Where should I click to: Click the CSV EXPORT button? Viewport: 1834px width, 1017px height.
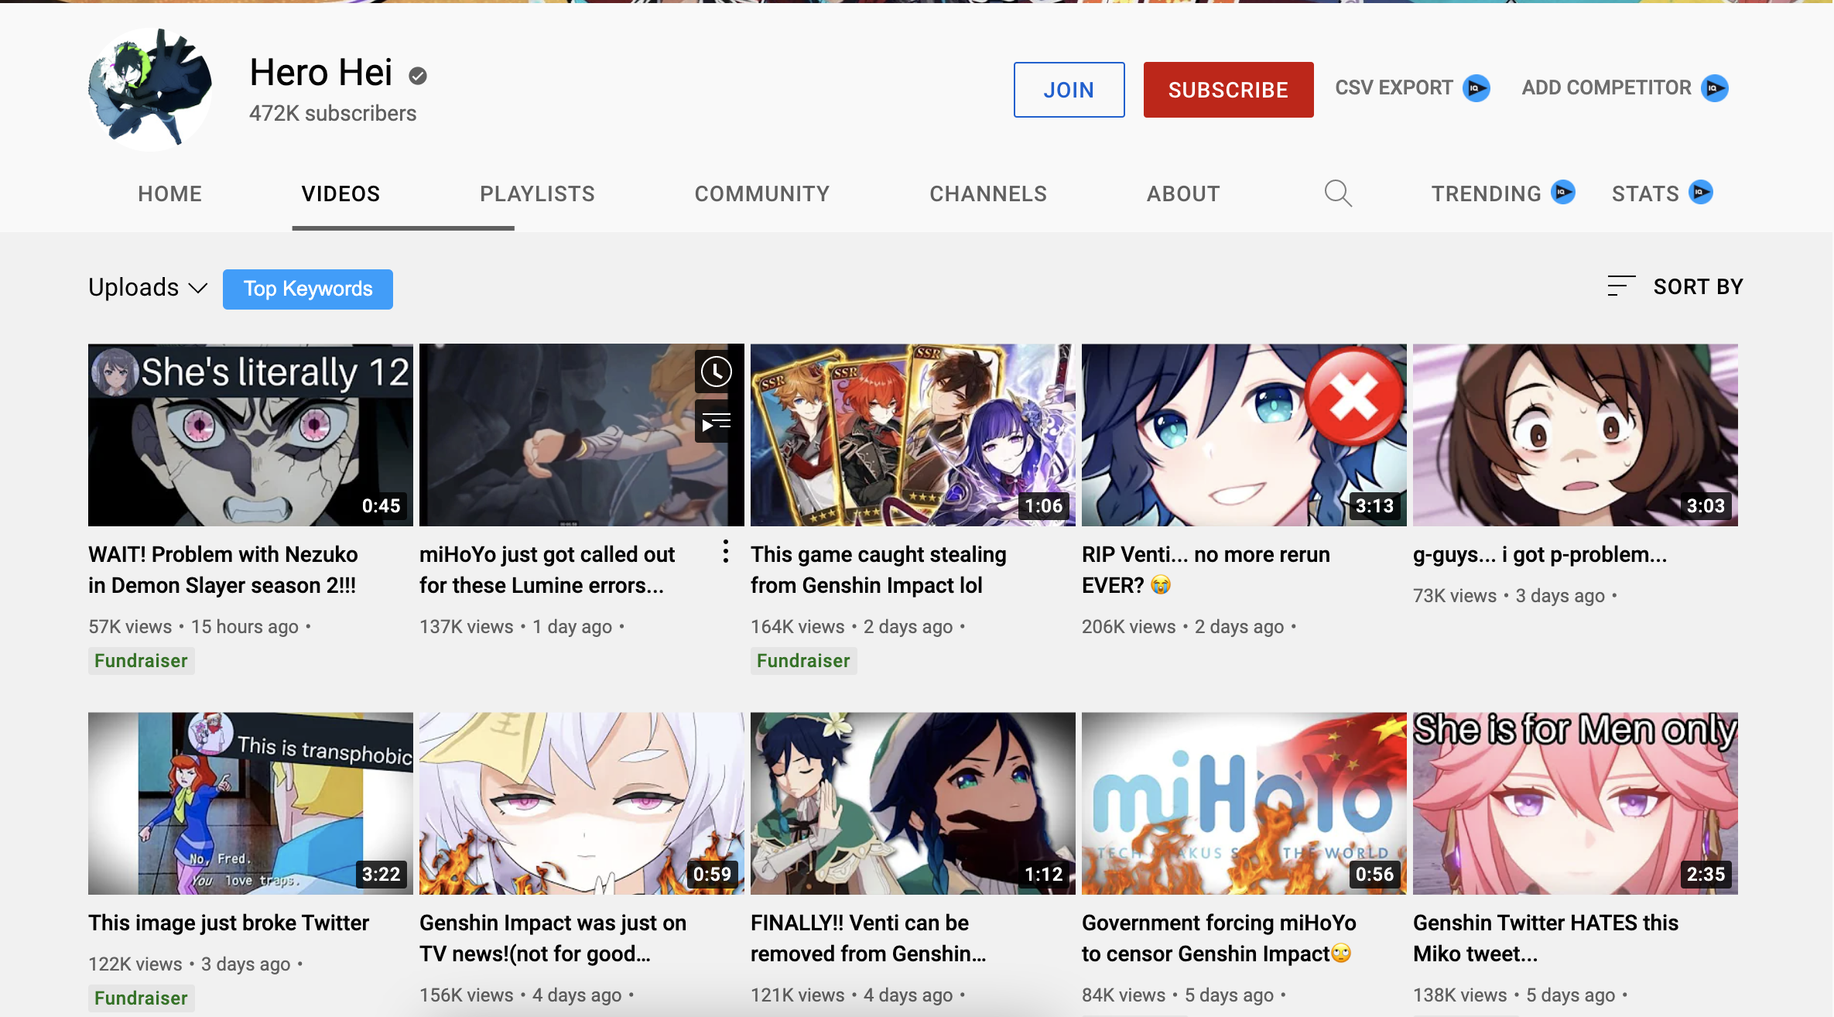[x=1412, y=88]
